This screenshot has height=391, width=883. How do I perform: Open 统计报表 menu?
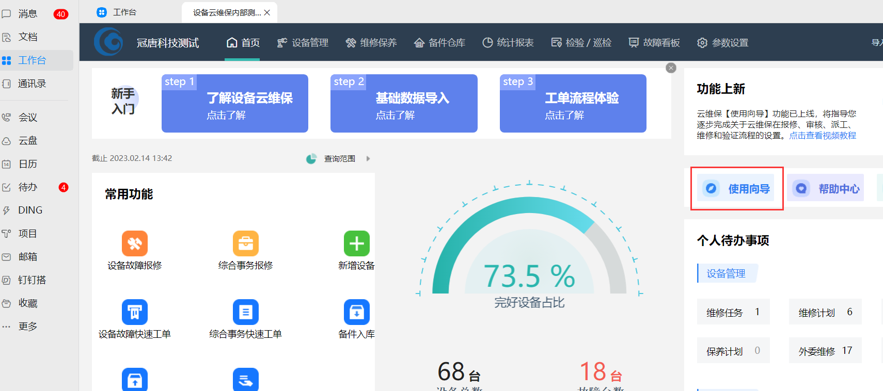pos(508,43)
